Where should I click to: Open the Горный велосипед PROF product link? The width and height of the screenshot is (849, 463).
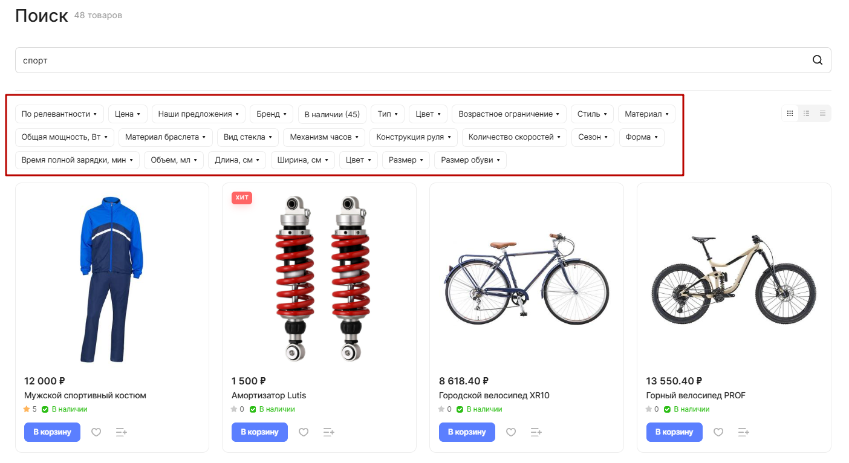tap(695, 395)
